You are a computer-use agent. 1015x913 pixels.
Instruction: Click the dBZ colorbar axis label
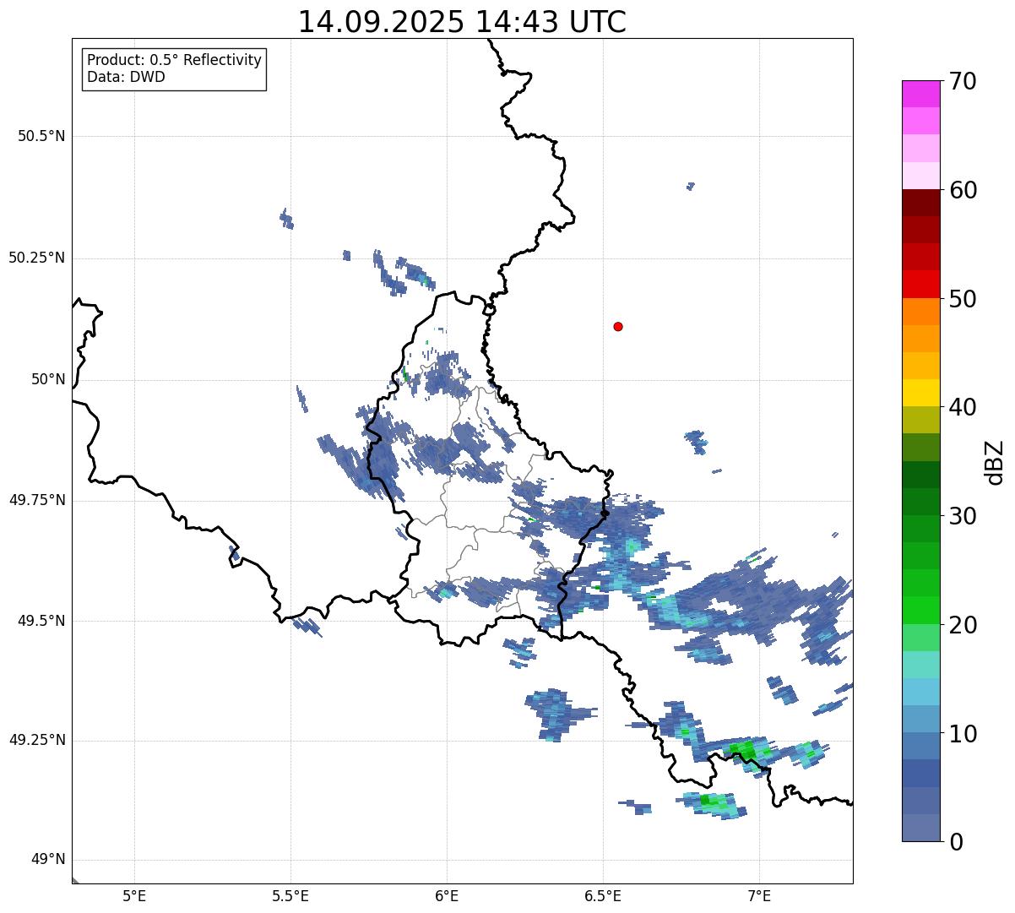pyautogui.click(x=995, y=462)
